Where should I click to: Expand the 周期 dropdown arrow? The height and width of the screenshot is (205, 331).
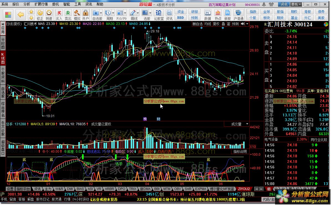(113, 13)
